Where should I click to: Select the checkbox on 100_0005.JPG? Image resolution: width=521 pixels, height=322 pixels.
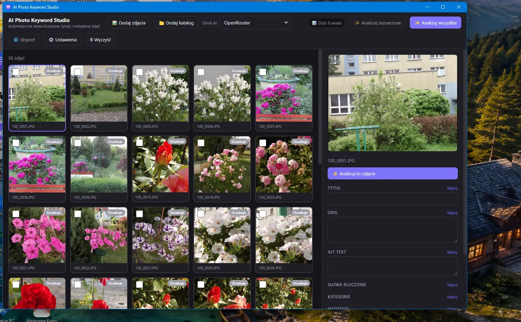[x=139, y=72]
